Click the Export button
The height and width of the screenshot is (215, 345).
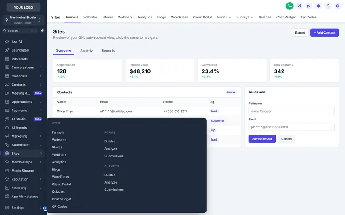click(x=300, y=33)
